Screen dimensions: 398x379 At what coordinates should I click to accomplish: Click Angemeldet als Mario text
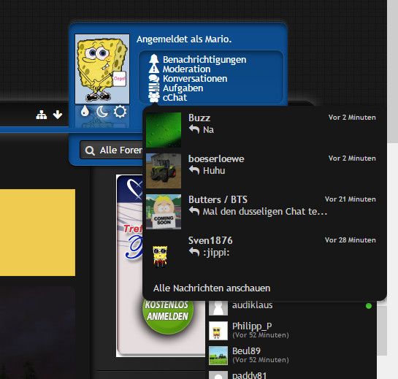coord(184,39)
